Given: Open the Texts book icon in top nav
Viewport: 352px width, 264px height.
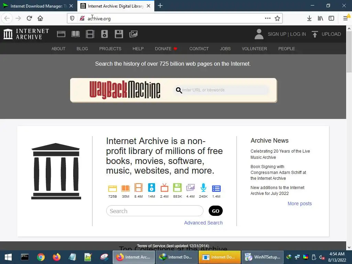Looking at the screenshot, I should (x=75, y=34).
